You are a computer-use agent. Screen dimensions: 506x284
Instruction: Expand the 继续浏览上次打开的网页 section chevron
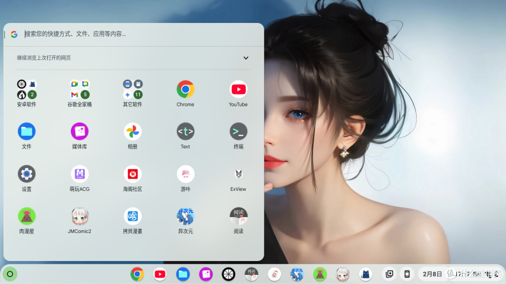[246, 58]
